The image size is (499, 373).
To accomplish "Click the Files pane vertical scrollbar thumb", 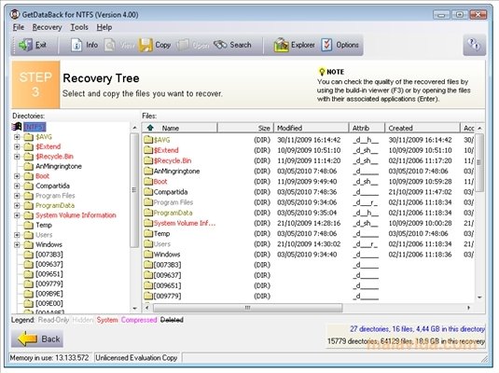I will coord(479,162).
